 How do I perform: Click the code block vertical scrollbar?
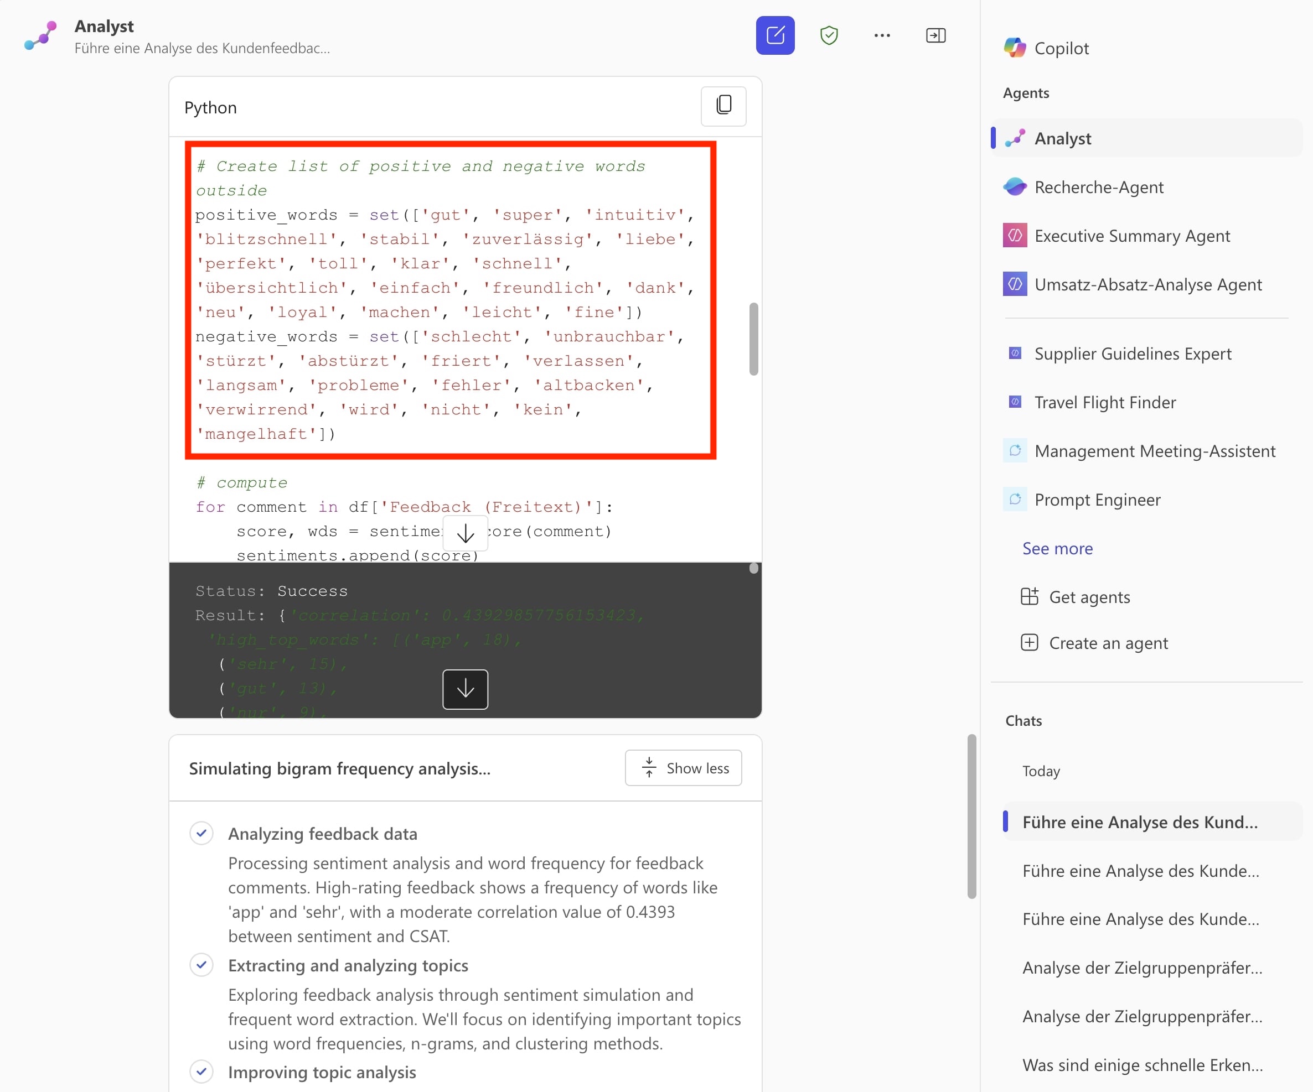[753, 339]
